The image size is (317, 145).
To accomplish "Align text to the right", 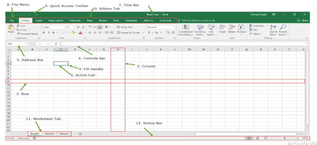I will (99, 33).
